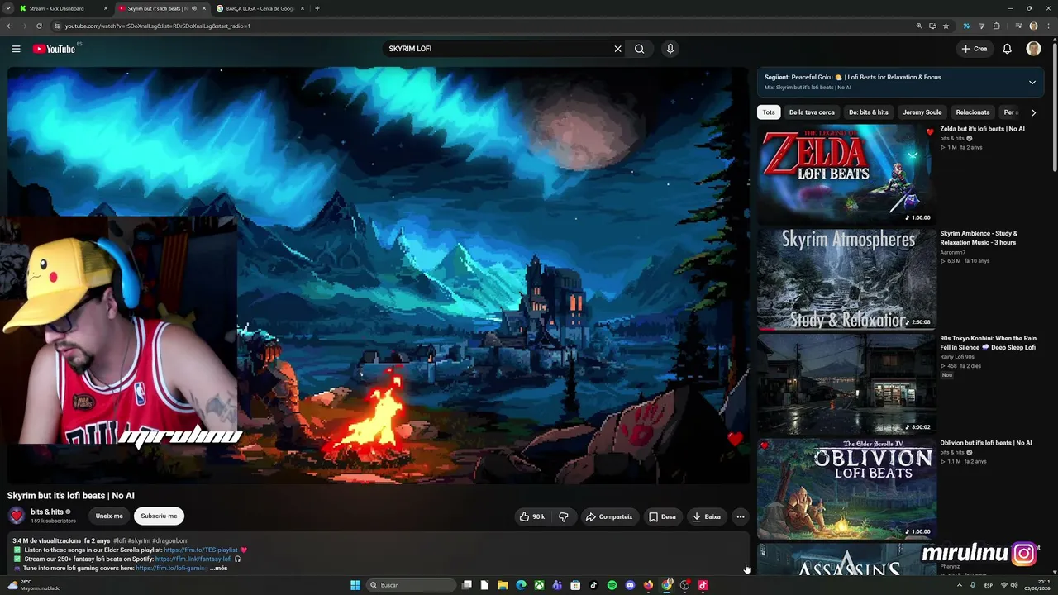This screenshot has width=1058, height=595.
Task: Select the Tots filter chip
Action: point(769,112)
